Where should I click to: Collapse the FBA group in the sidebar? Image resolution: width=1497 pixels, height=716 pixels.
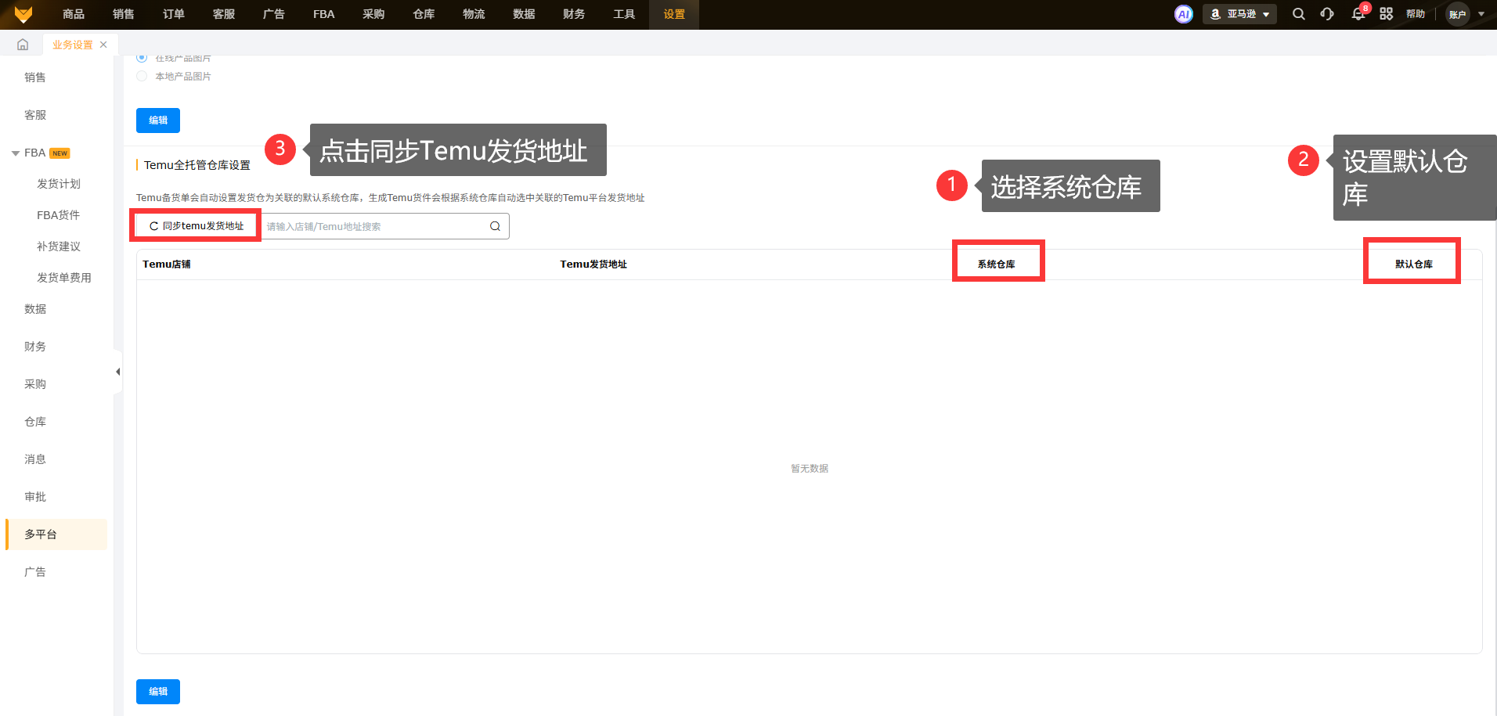click(16, 153)
